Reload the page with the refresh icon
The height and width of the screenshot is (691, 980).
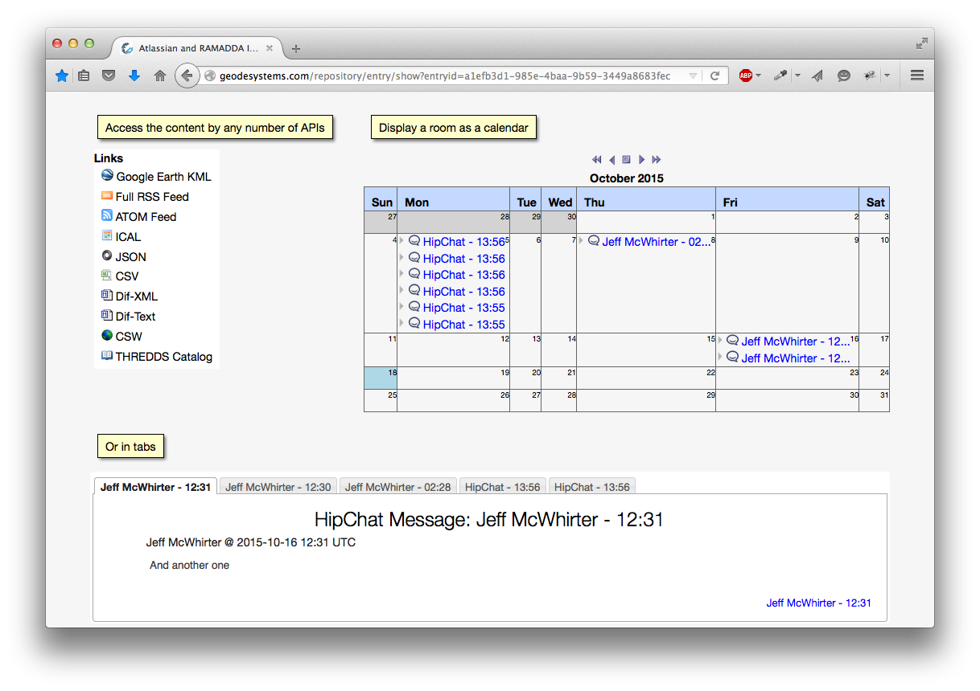[714, 76]
